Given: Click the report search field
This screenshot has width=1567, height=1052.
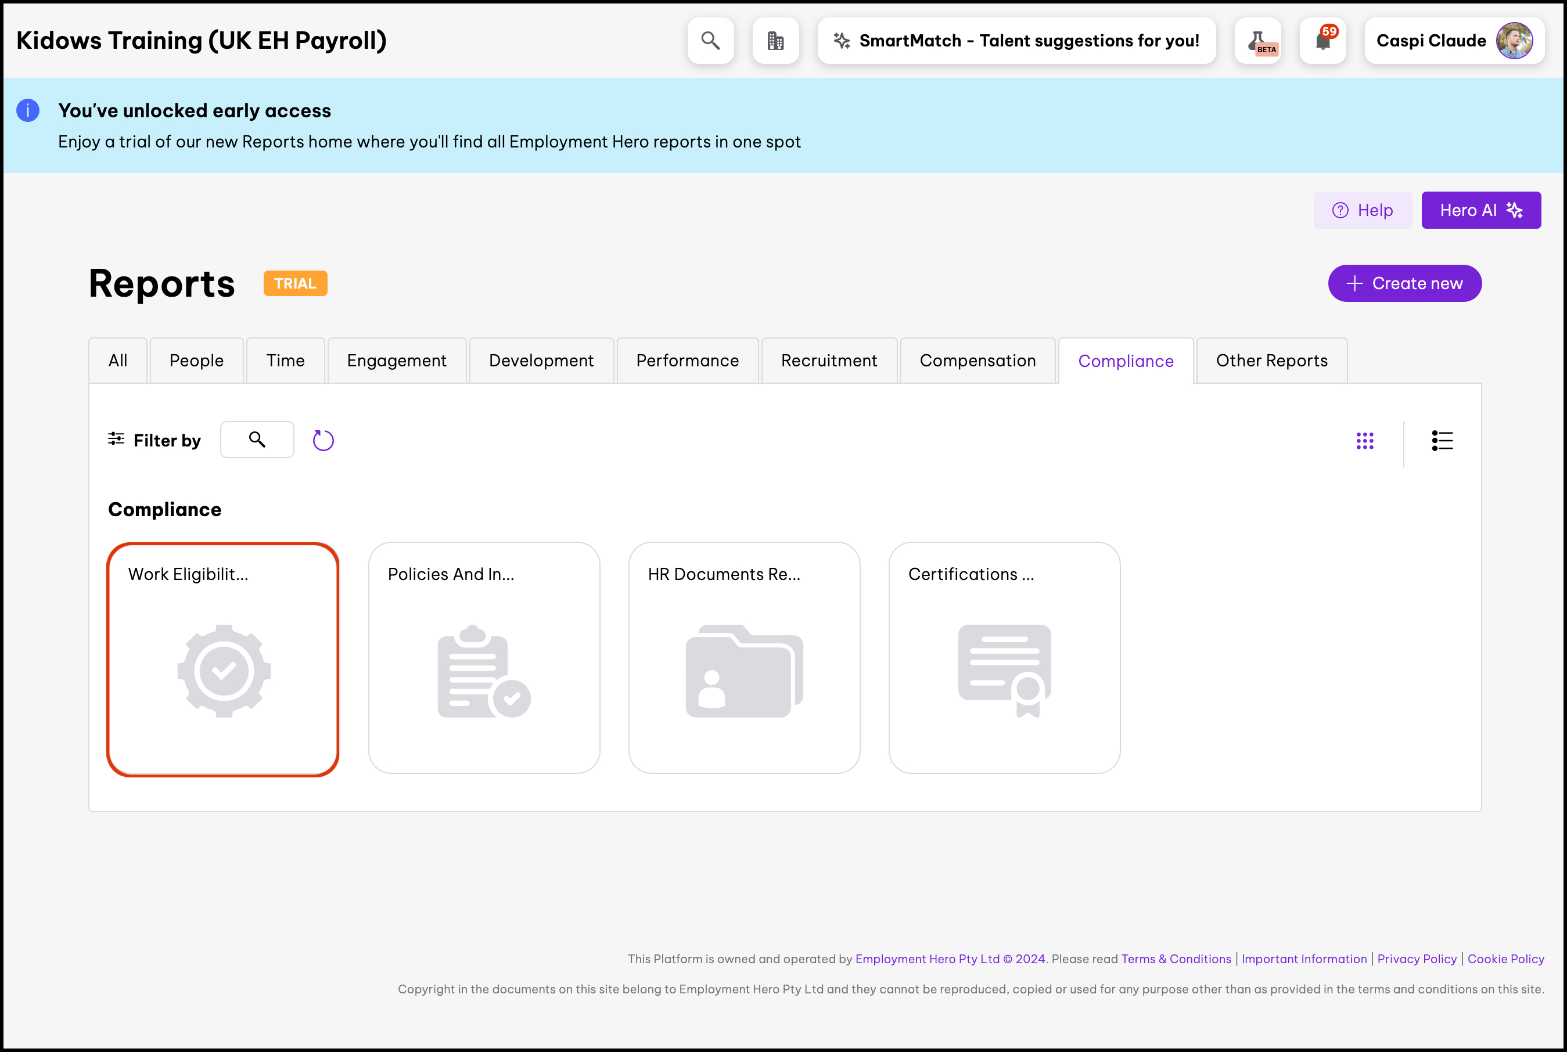Looking at the screenshot, I should (257, 439).
